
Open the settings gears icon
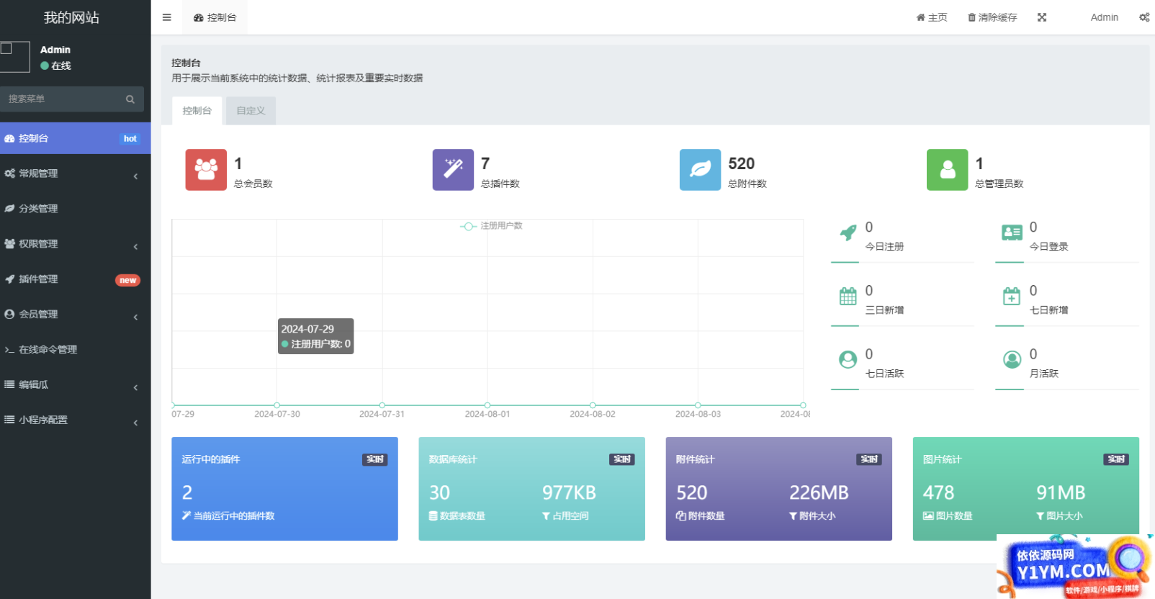pos(1144,17)
